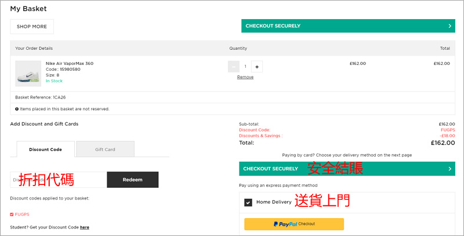Viewport: 464px width, 236px height.
Task: Remove the Nike shoe from basket
Action: click(245, 77)
